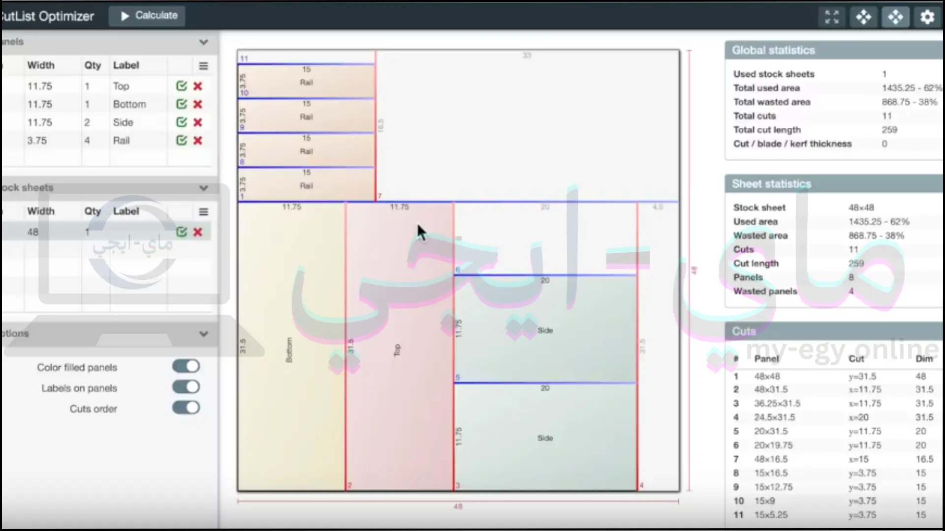Delete the Side panel row
This screenshot has height=531, width=945.
(198, 122)
